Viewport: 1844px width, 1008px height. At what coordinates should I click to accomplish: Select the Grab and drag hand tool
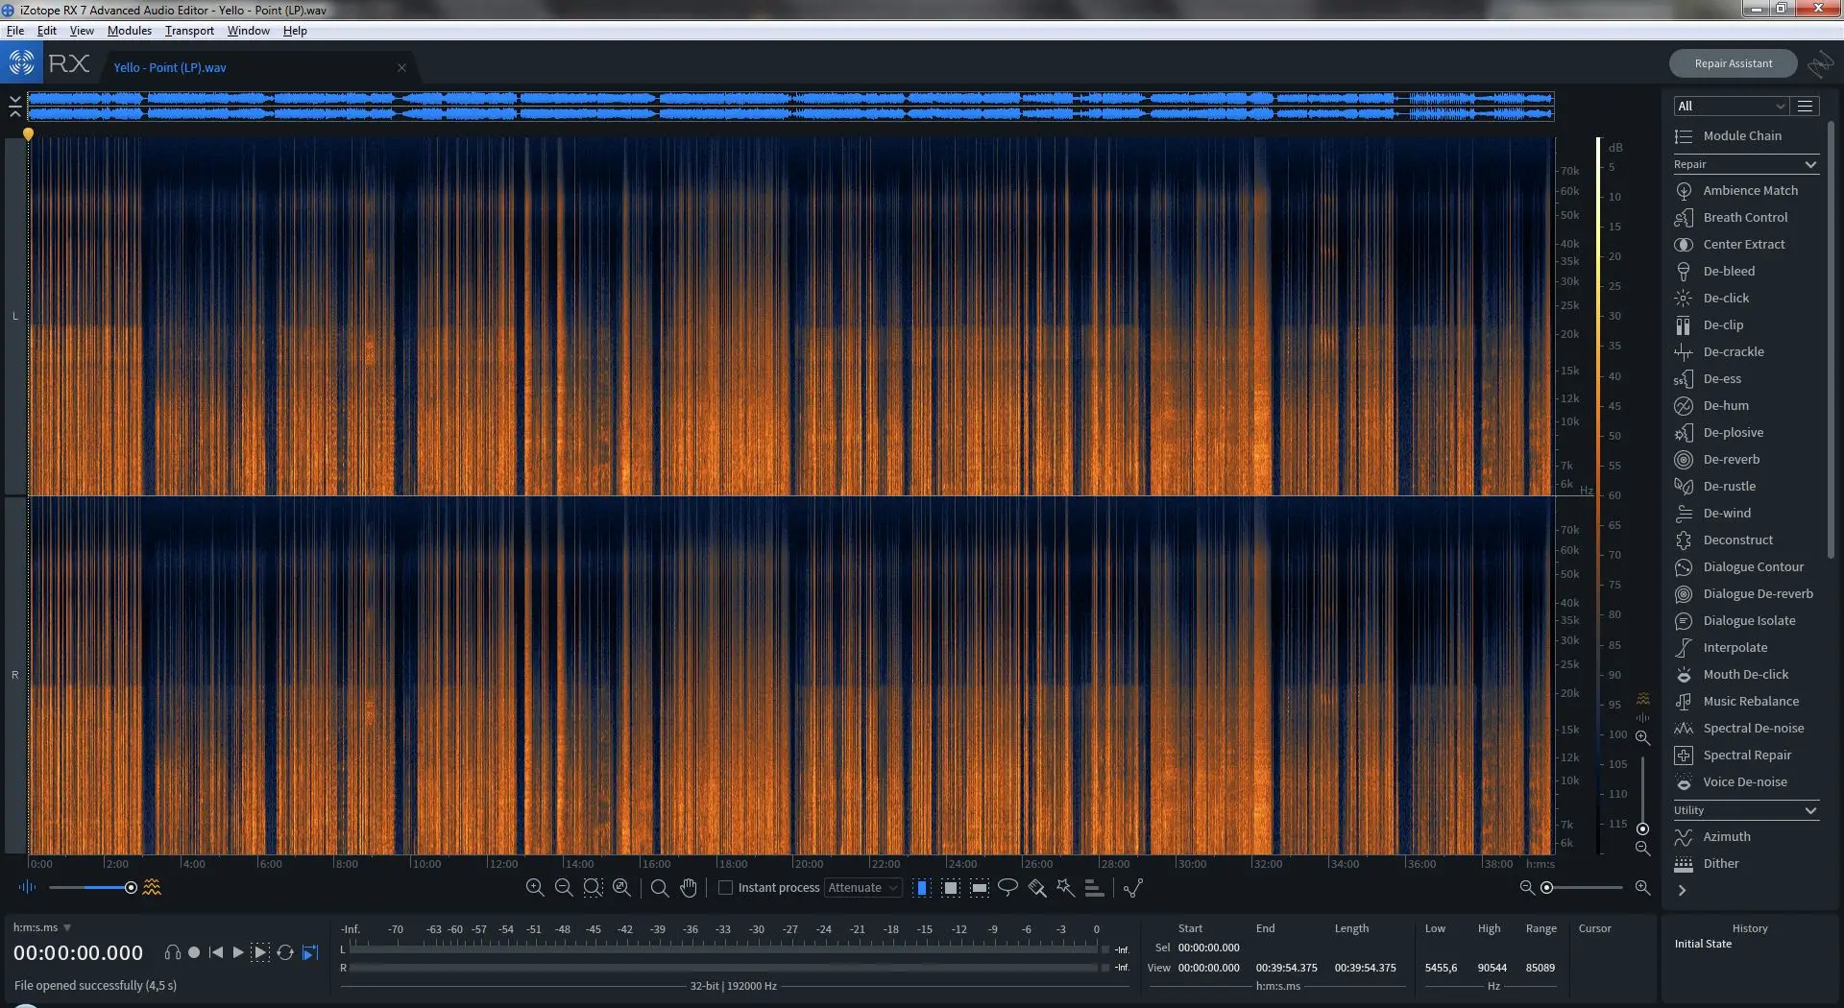tap(689, 887)
